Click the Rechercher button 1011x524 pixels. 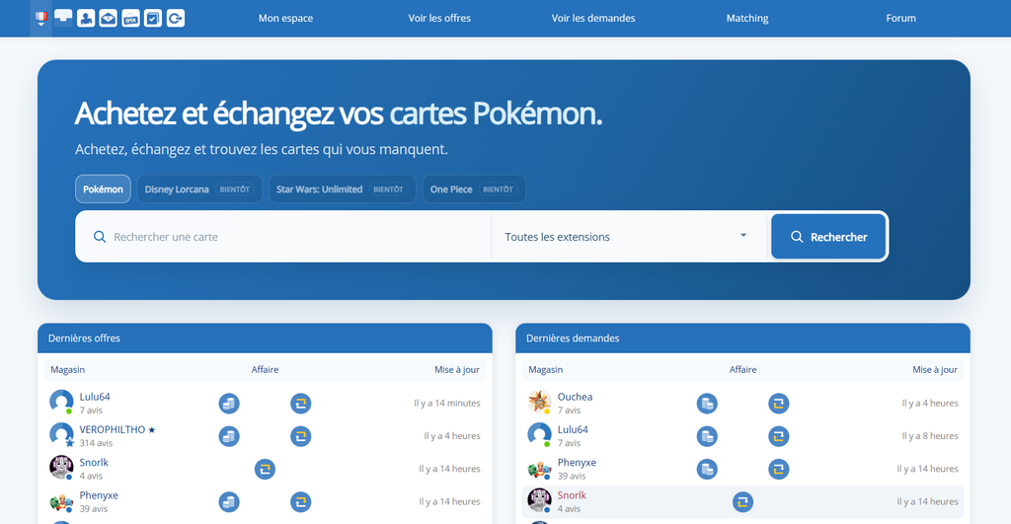[828, 237]
